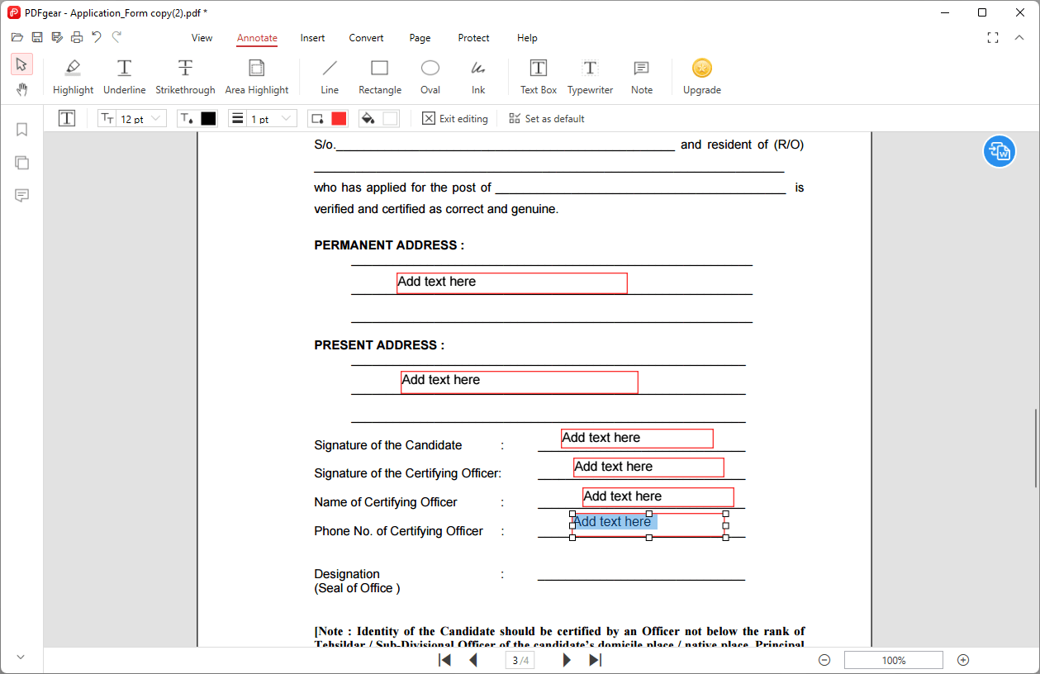Open the Thumbnails panel in the sidebar
The image size is (1040, 674).
tap(21, 163)
